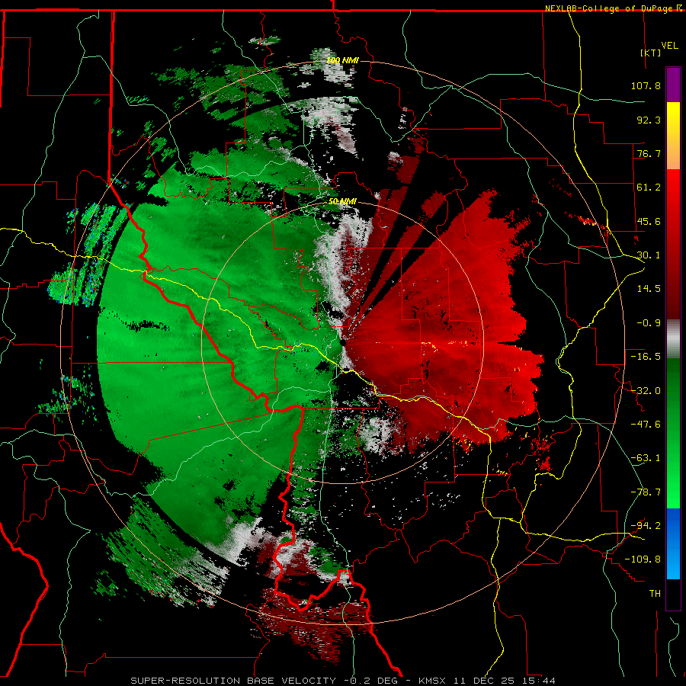Select the gray near-zero band of the scale
686x686 pixels.
coord(673,339)
